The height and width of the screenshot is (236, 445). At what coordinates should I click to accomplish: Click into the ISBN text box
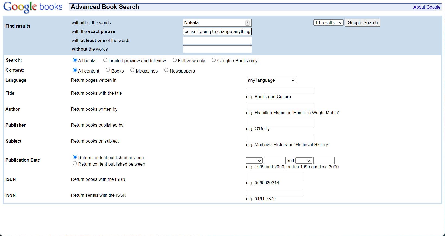pyautogui.click(x=275, y=177)
